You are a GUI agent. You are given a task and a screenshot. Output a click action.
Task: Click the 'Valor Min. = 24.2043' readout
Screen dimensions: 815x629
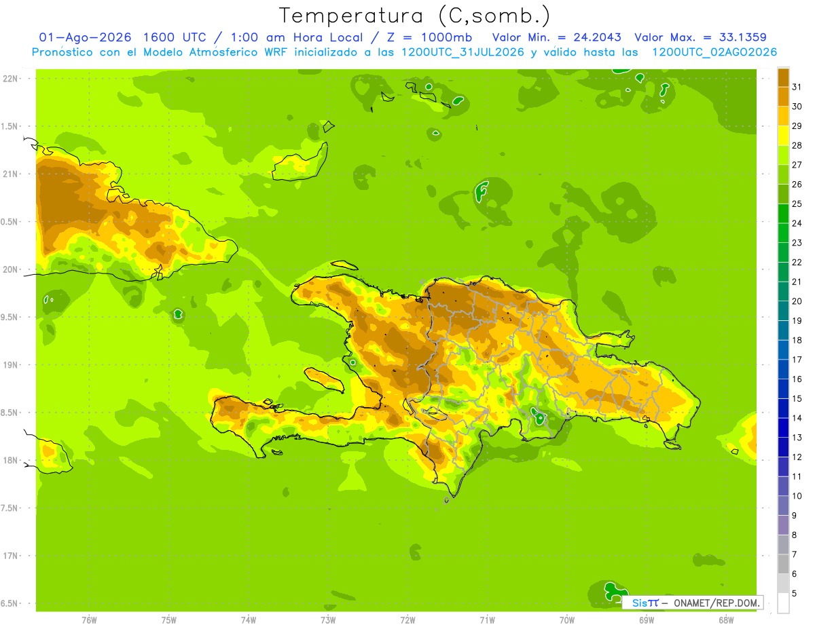click(x=557, y=37)
